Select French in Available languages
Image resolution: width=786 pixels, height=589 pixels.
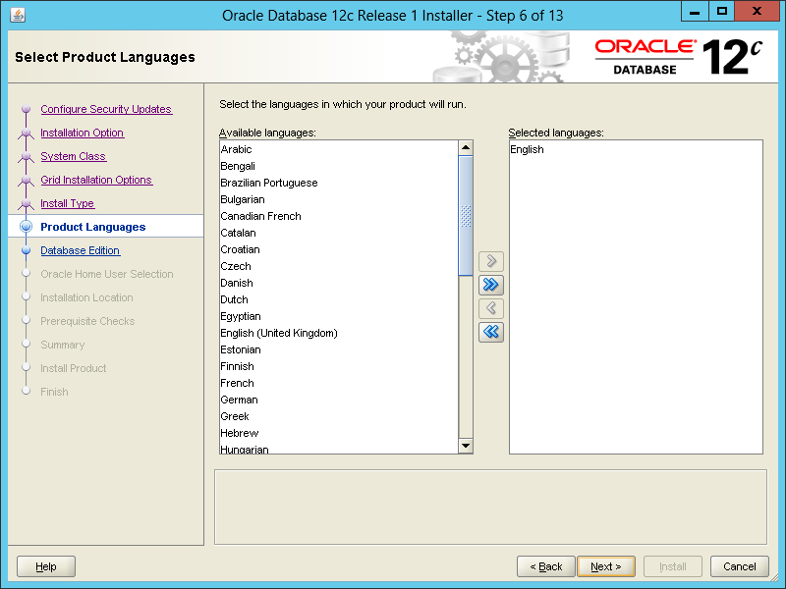339,383
